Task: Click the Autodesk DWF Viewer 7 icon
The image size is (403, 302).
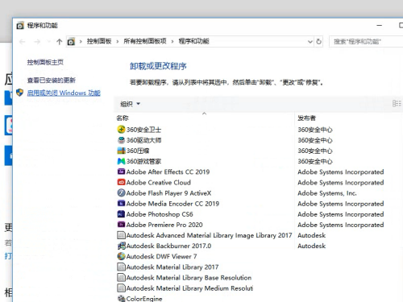Action: click(121, 256)
